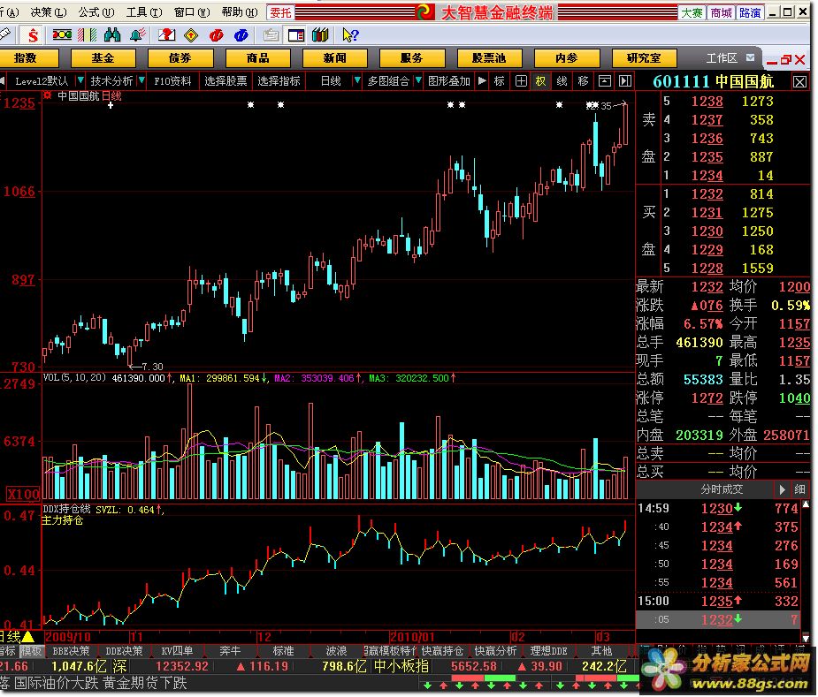Click the 图形叠加 button
Image resolution: width=818 pixels, height=697 pixels.
[449, 80]
